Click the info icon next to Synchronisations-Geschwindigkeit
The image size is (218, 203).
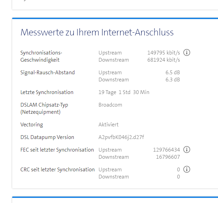pyautogui.click(x=186, y=53)
